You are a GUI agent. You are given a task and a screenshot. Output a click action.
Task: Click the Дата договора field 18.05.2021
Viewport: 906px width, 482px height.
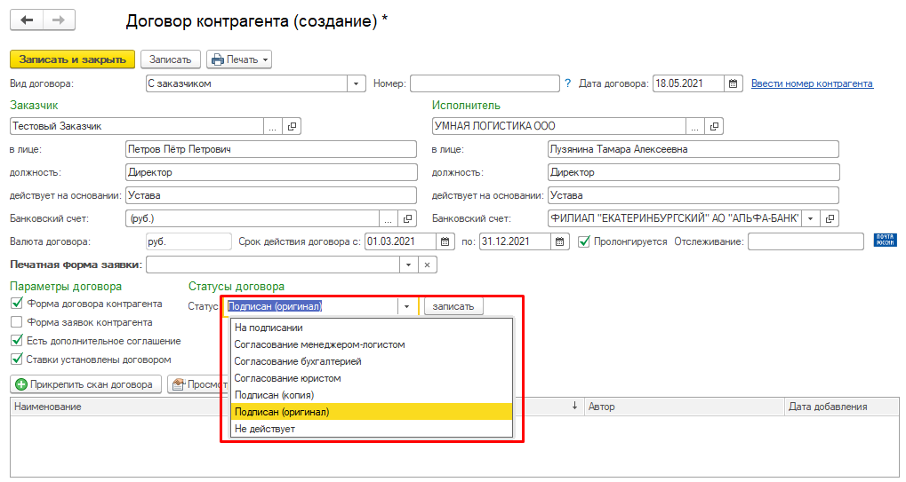click(688, 83)
